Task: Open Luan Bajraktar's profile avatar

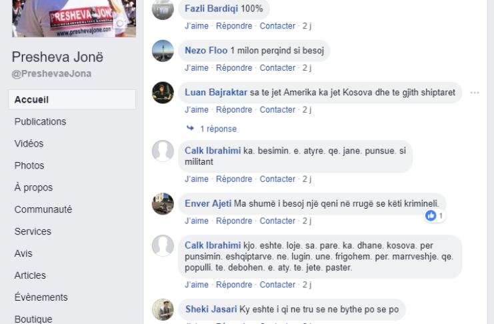Action: pyautogui.click(x=163, y=93)
